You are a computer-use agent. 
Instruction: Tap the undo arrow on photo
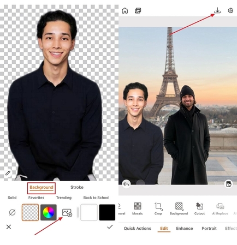[126, 184]
